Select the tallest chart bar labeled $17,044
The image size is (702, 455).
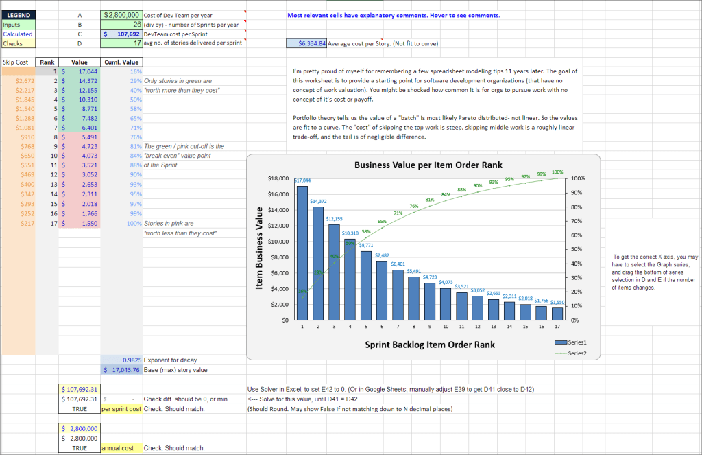[x=302, y=253]
